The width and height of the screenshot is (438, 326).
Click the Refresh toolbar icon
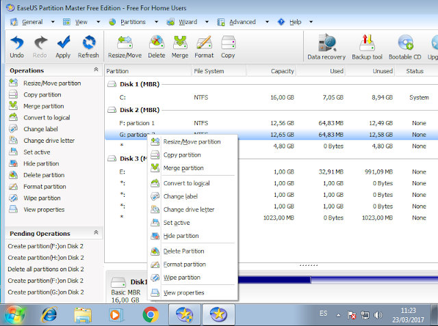[88, 47]
